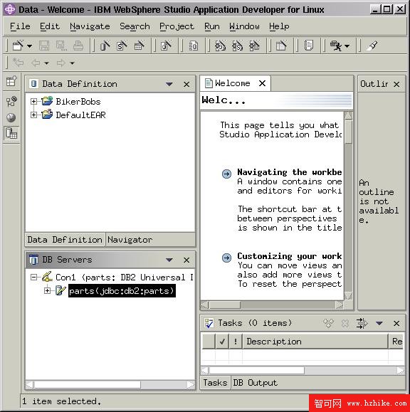Select the parts(jdbc:db2:parts) database item
410x412 pixels.
click(122, 291)
